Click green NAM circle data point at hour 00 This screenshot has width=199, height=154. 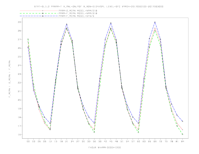(28, 39)
